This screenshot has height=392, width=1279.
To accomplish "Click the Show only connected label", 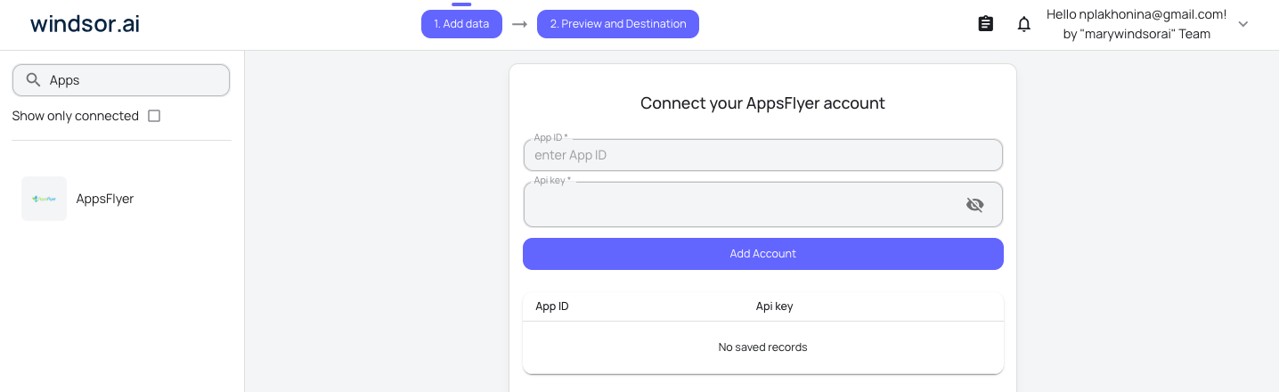I will pyautogui.click(x=76, y=116).
